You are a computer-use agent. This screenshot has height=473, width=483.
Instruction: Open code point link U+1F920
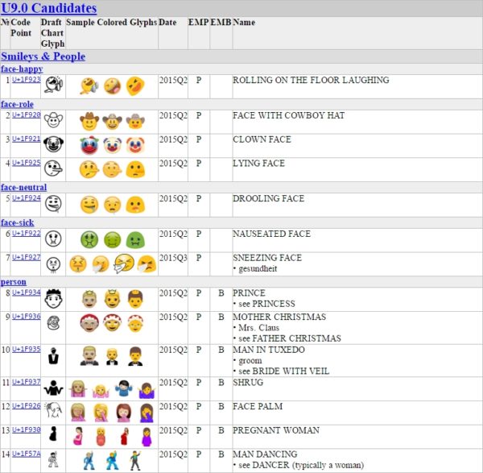(27, 115)
